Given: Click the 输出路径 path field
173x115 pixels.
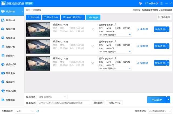Looking at the screenshot, I should pos(64,103).
